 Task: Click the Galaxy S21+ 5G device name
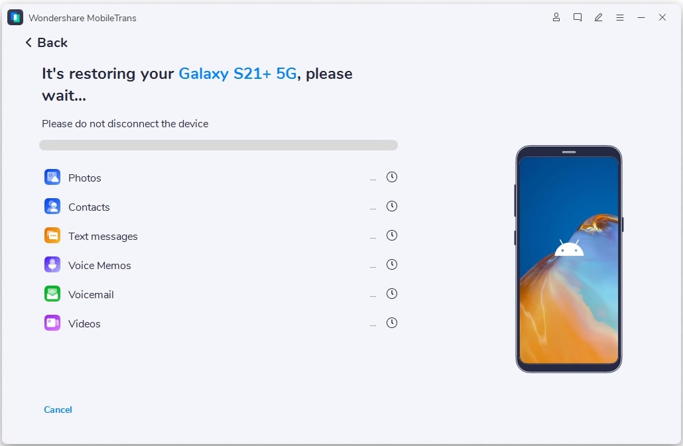pos(238,74)
